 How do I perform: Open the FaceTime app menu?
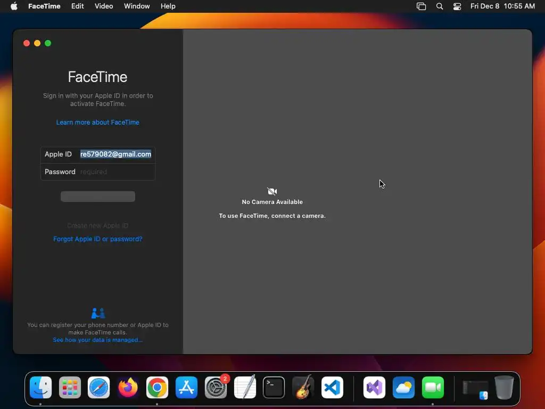[x=44, y=6]
